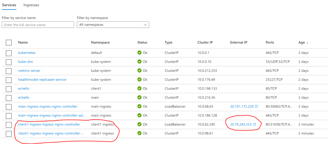Click cluster IP 10.0.198.133 cell
The width and height of the screenshot is (330, 144).
207,89
